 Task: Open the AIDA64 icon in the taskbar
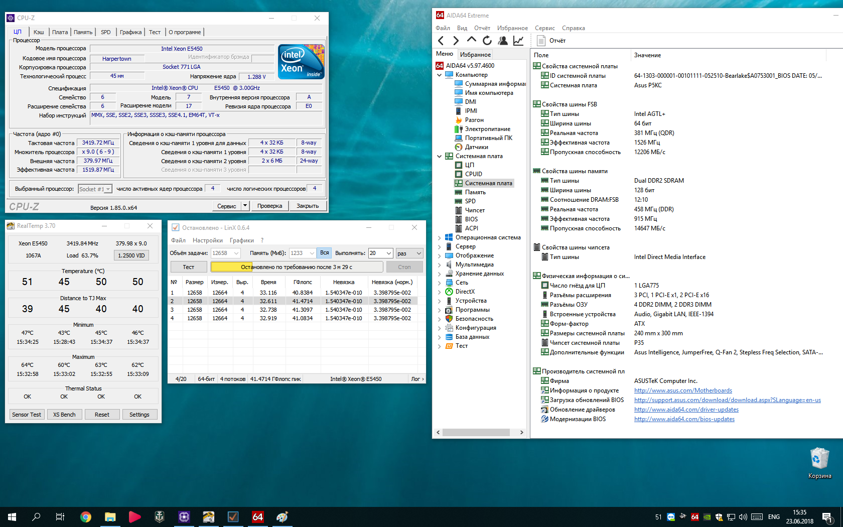257,517
